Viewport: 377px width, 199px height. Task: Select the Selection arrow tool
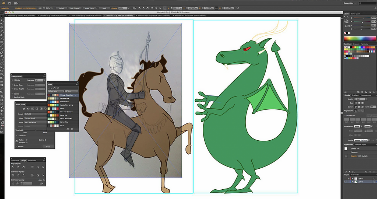[2, 16]
